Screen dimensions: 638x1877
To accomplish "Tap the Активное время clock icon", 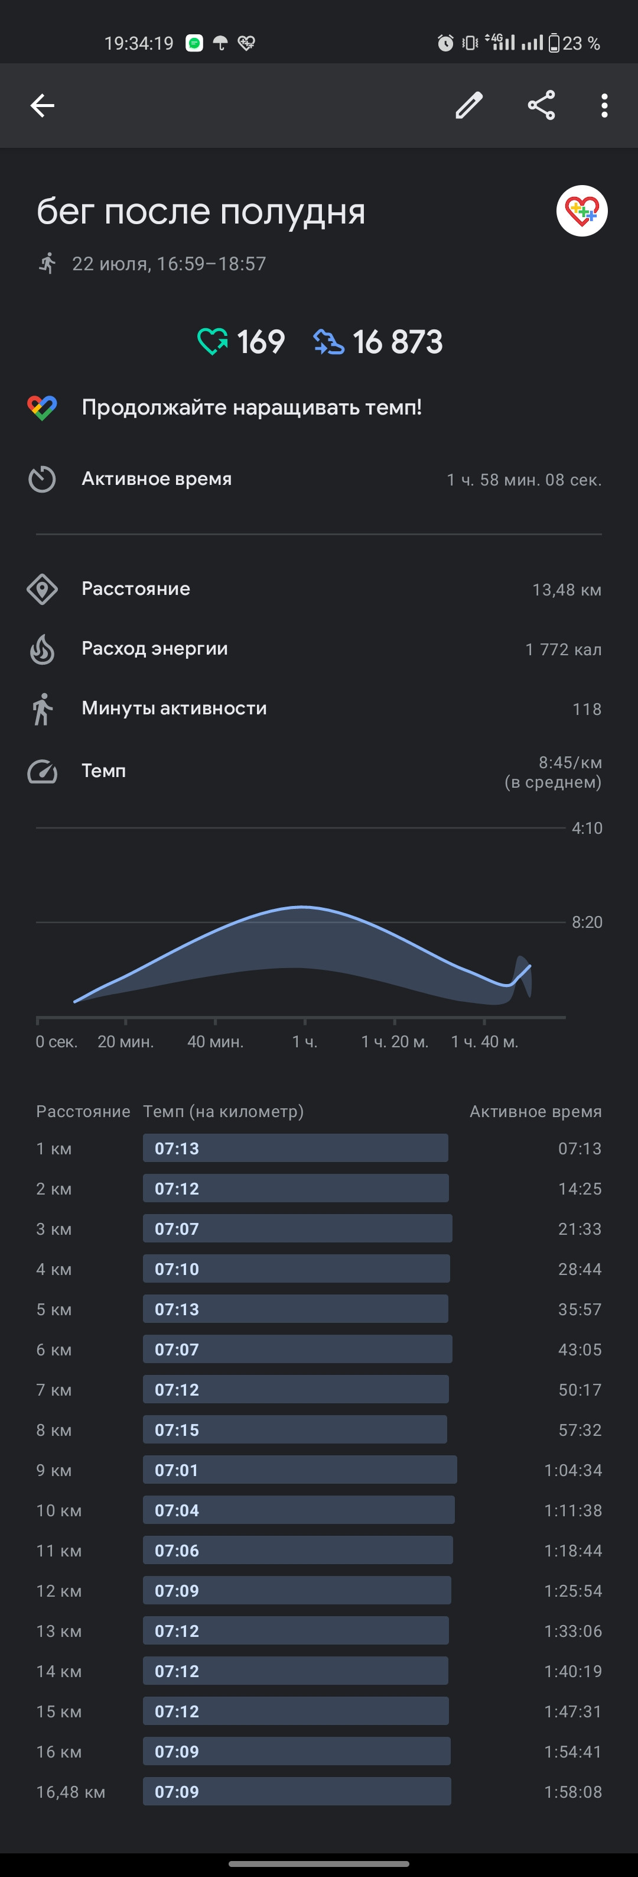I will pyautogui.click(x=42, y=480).
